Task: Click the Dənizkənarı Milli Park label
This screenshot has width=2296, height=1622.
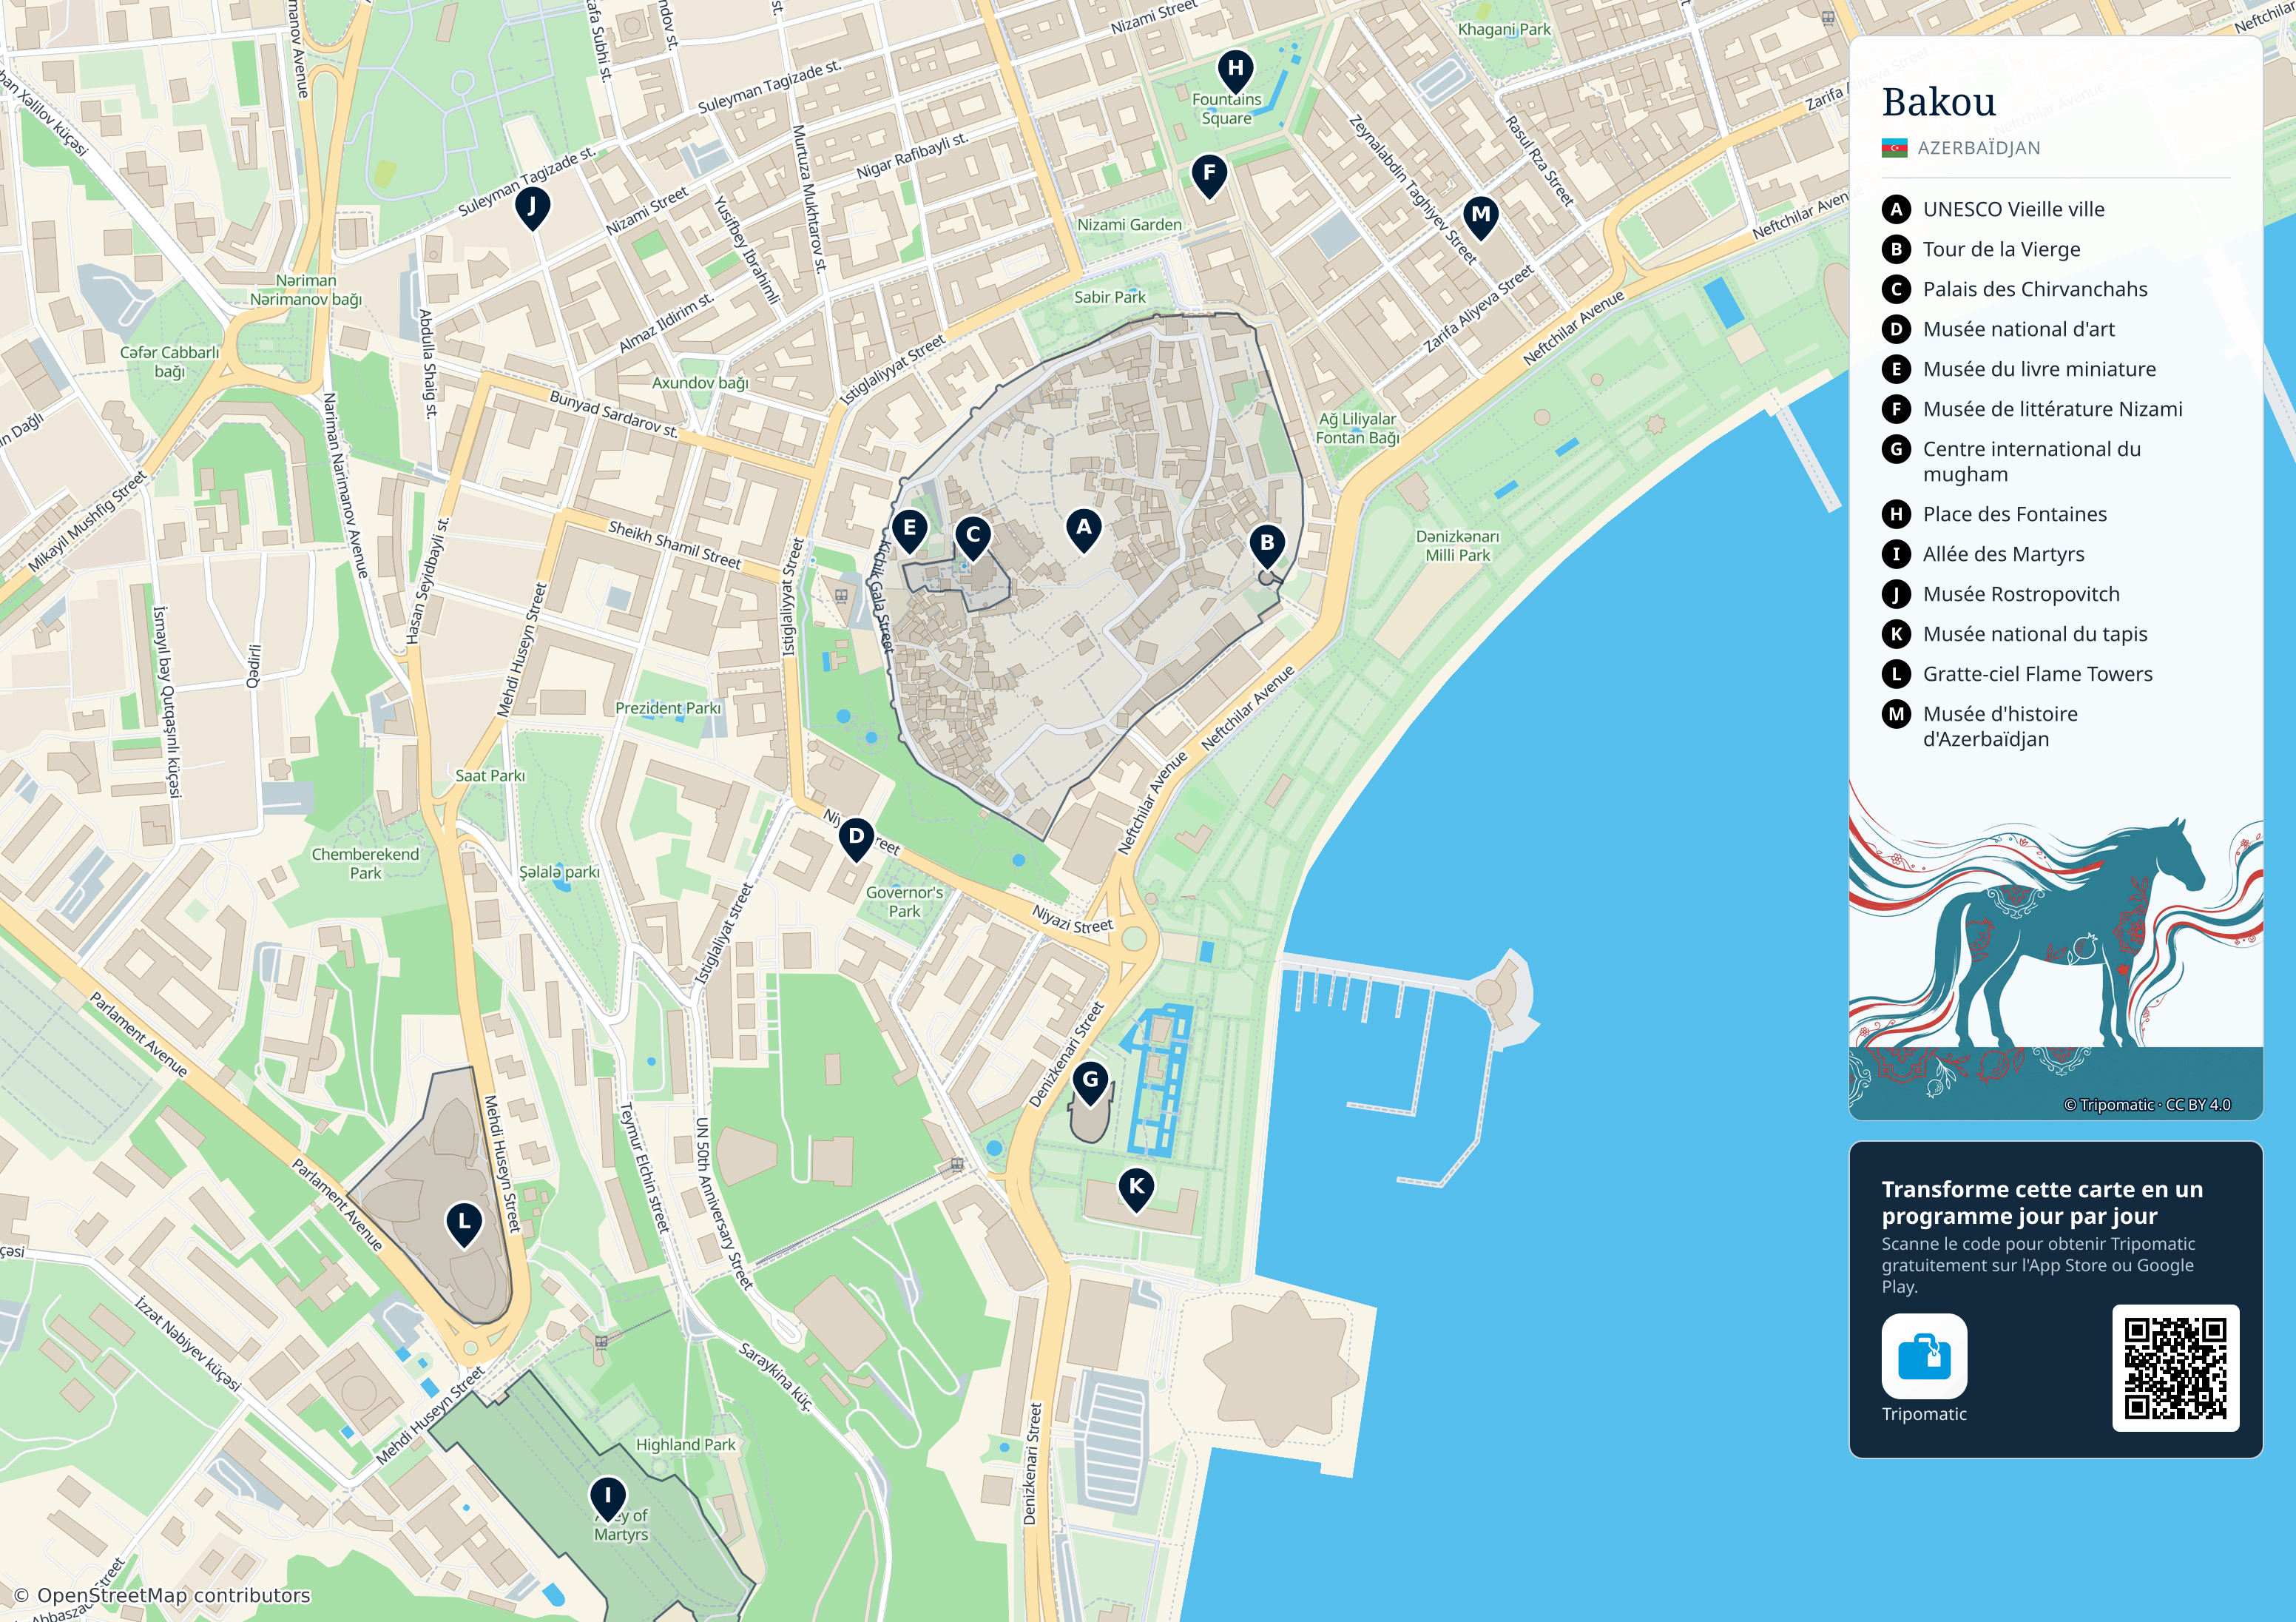Action: (x=1457, y=545)
